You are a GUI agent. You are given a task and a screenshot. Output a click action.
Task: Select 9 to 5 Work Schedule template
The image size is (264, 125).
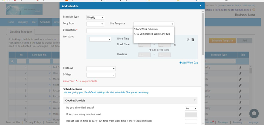pyautogui.click(x=146, y=29)
